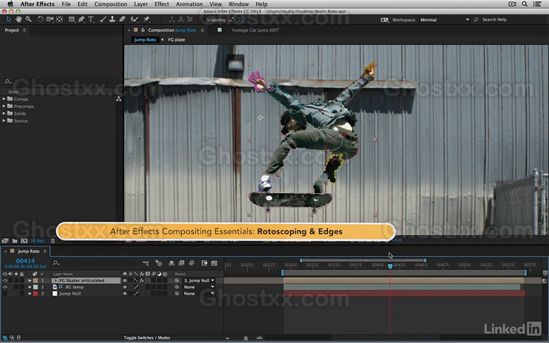549x343 pixels.
Task: Expand layer 2 BG temp properties
Action: click(x=30, y=287)
